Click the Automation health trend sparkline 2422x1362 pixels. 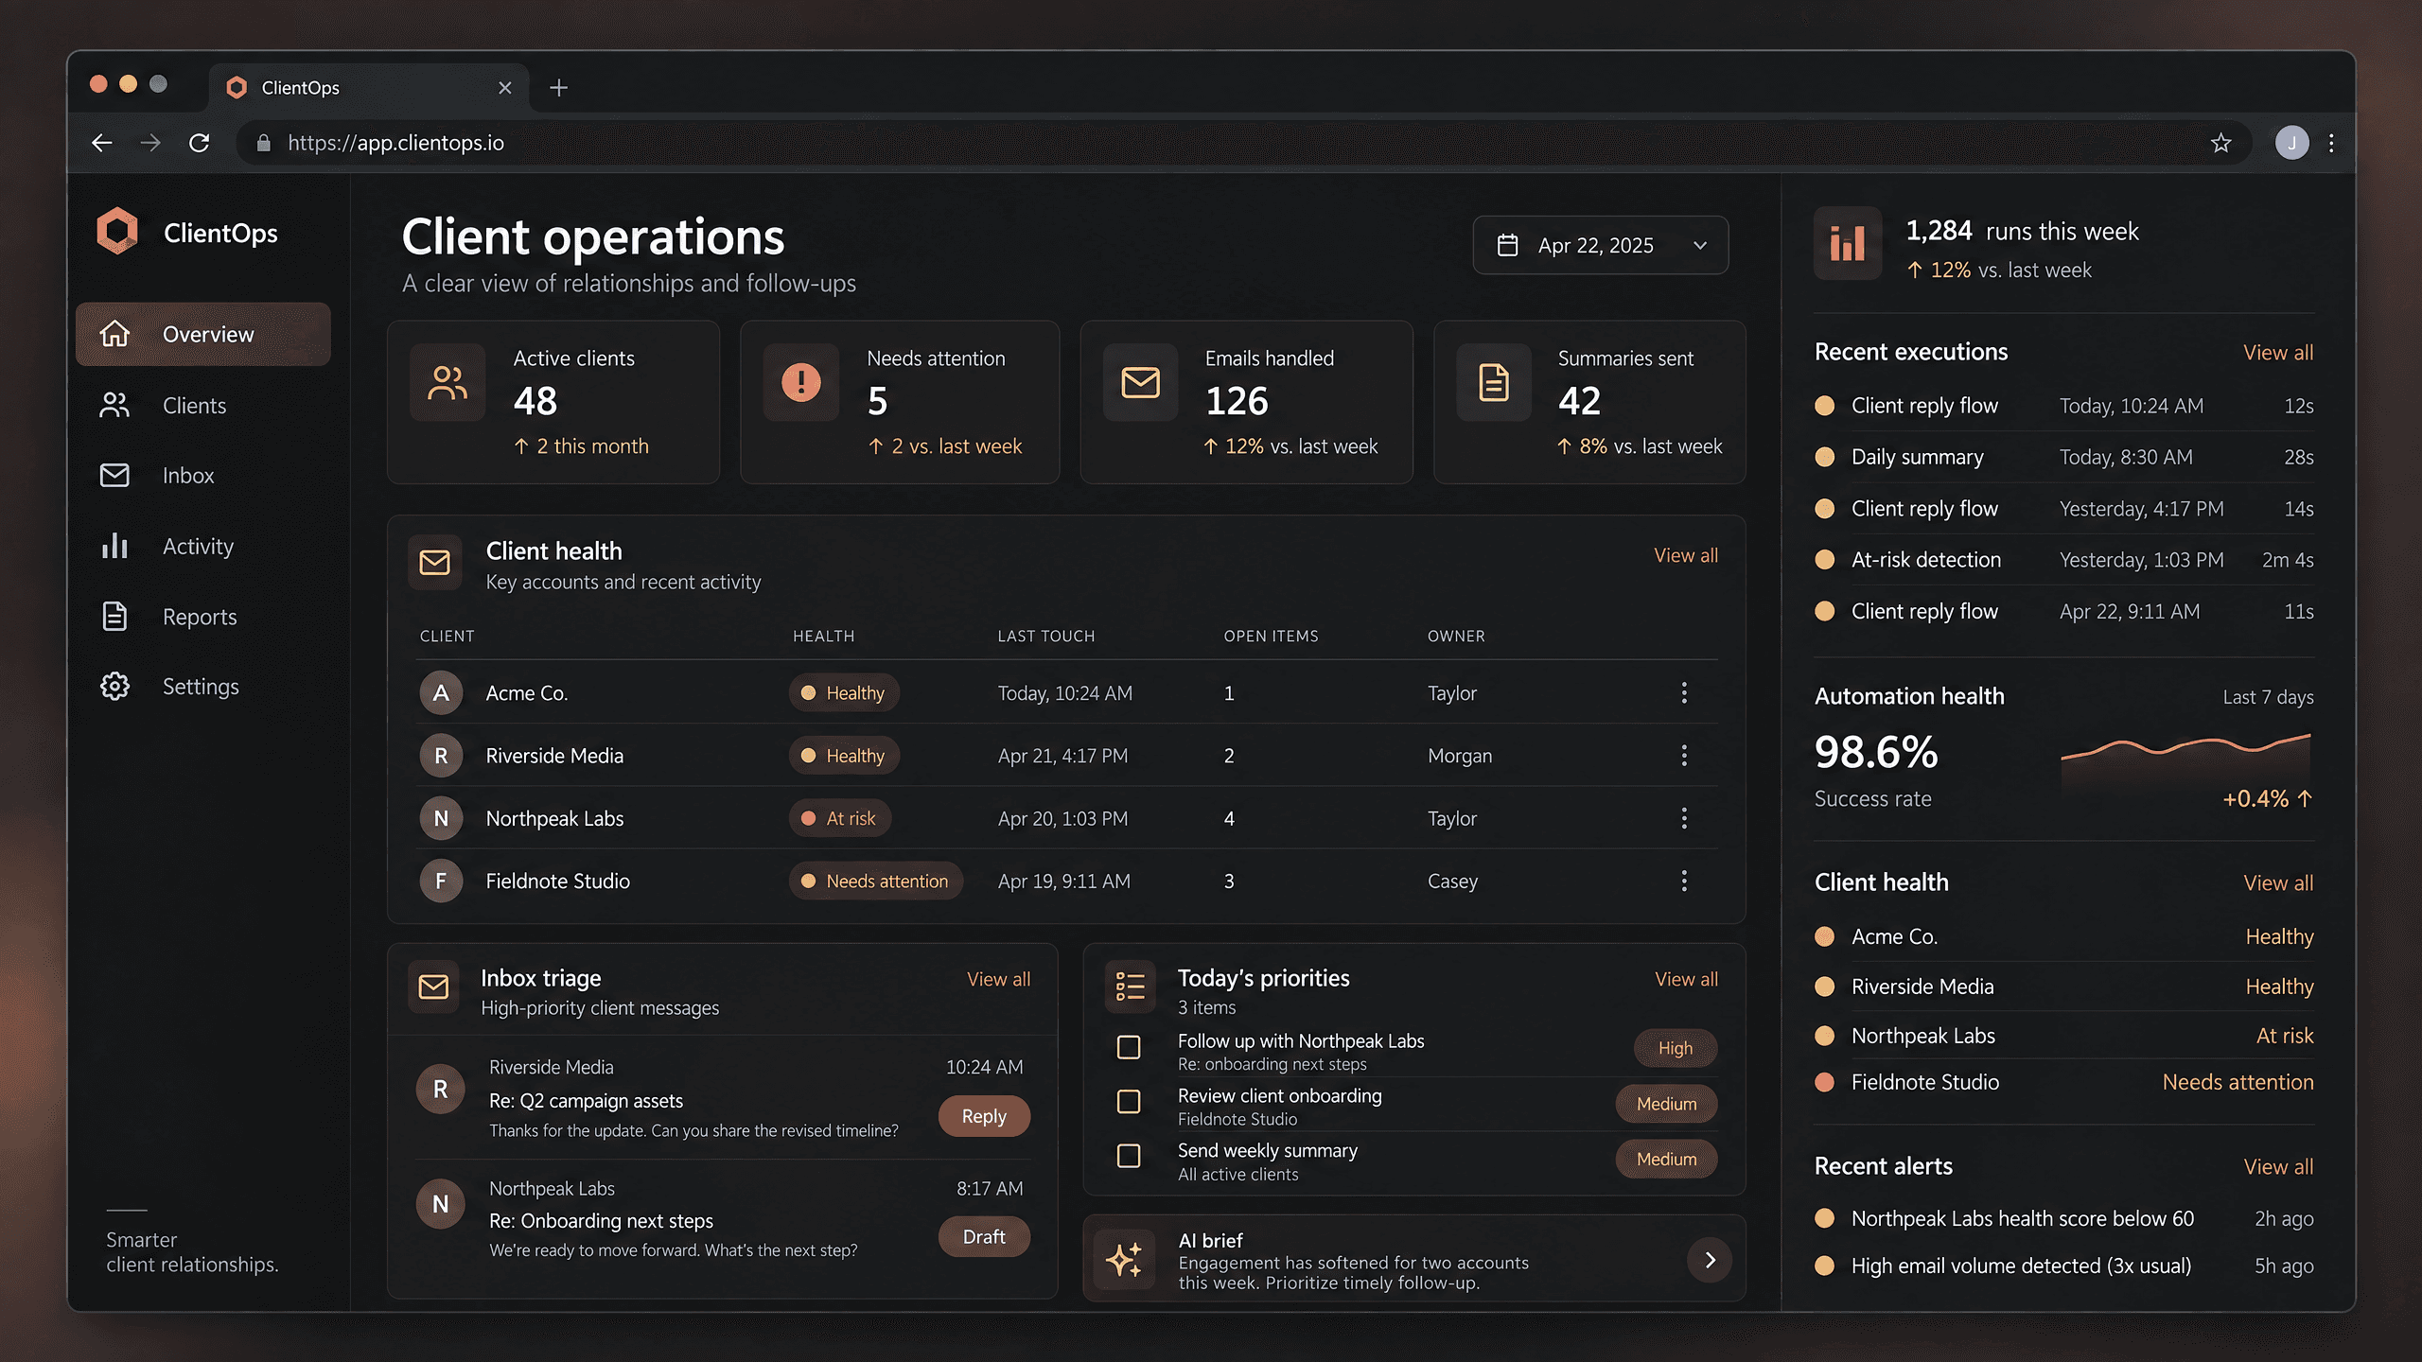pyautogui.click(x=2185, y=760)
